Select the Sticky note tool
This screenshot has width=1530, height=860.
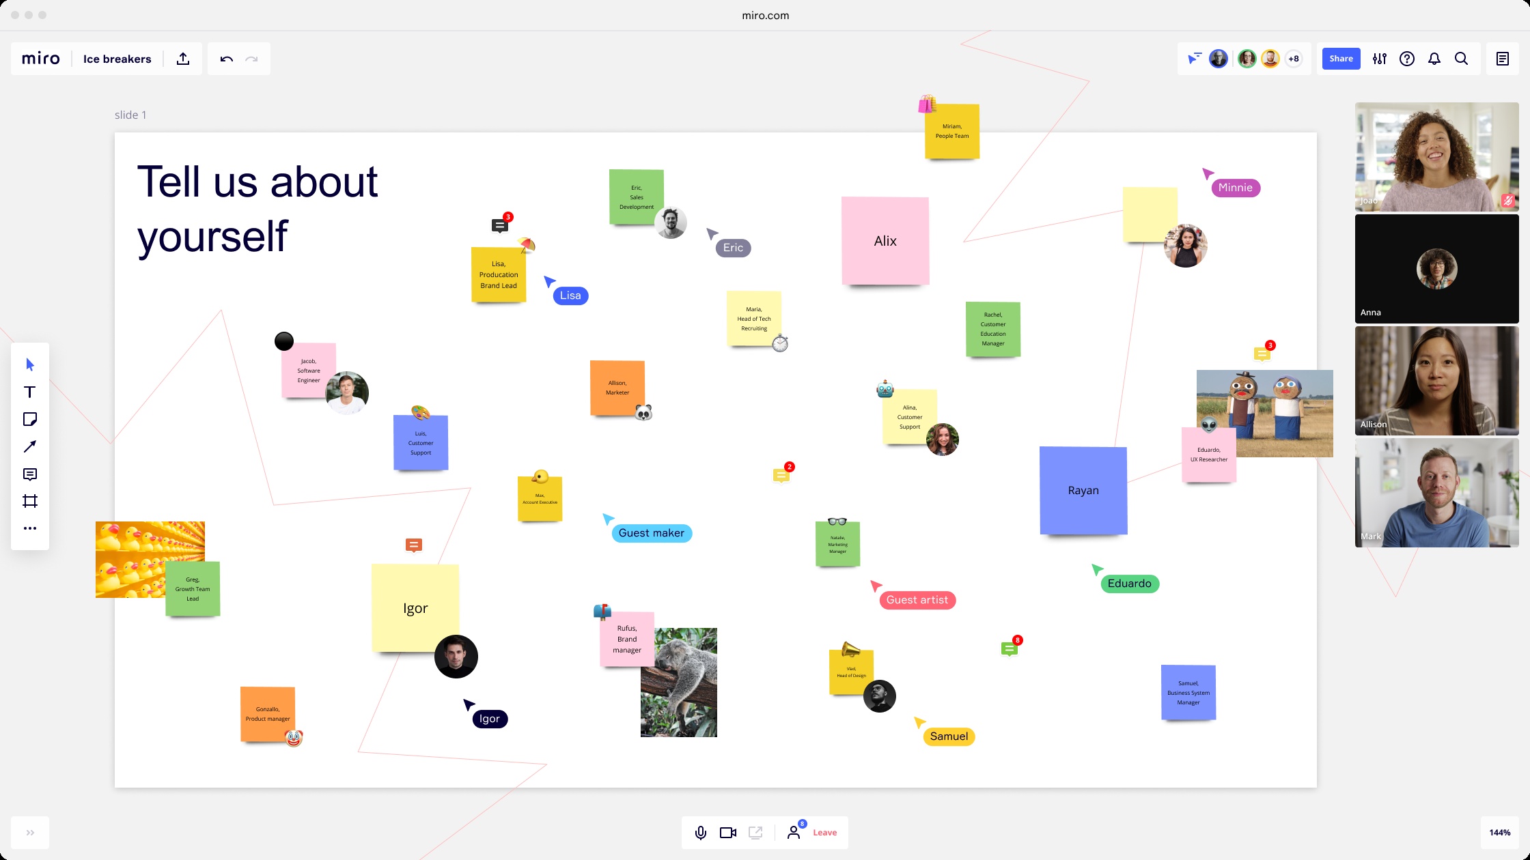[29, 419]
